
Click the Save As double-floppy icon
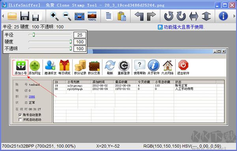point(37,16)
